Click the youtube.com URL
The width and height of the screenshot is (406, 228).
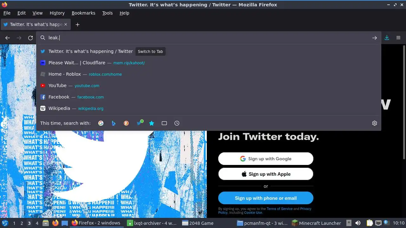pos(87,86)
